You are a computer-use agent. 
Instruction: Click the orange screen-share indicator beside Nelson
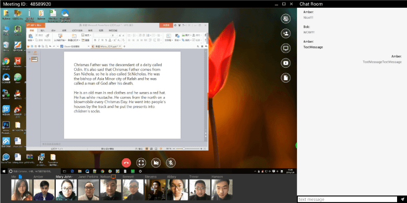point(113,176)
